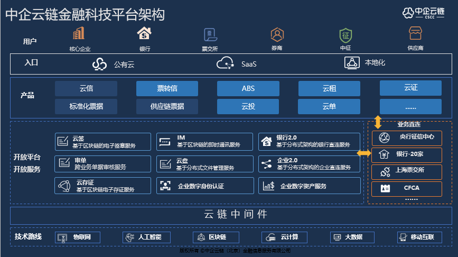Viewport: 458px width, 257px height.
Task: Click the 公有云 cloud icon
Action: [99, 64]
